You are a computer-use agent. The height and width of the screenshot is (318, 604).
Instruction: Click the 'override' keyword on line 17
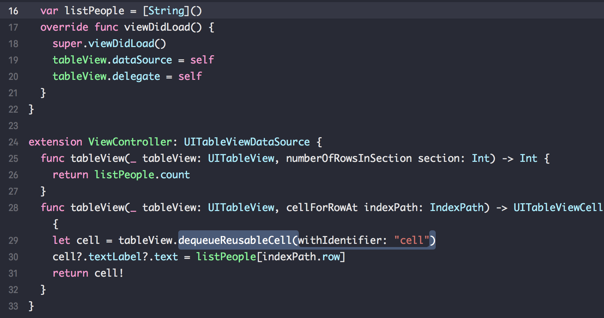[64, 27]
